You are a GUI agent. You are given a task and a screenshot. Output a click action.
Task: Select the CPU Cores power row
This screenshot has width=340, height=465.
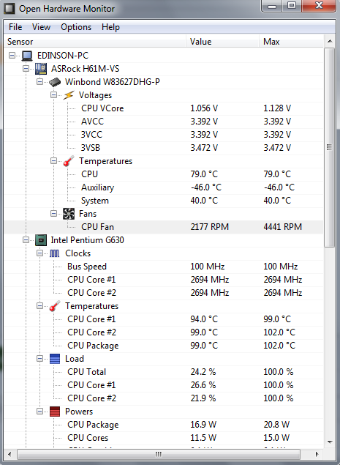click(164, 438)
